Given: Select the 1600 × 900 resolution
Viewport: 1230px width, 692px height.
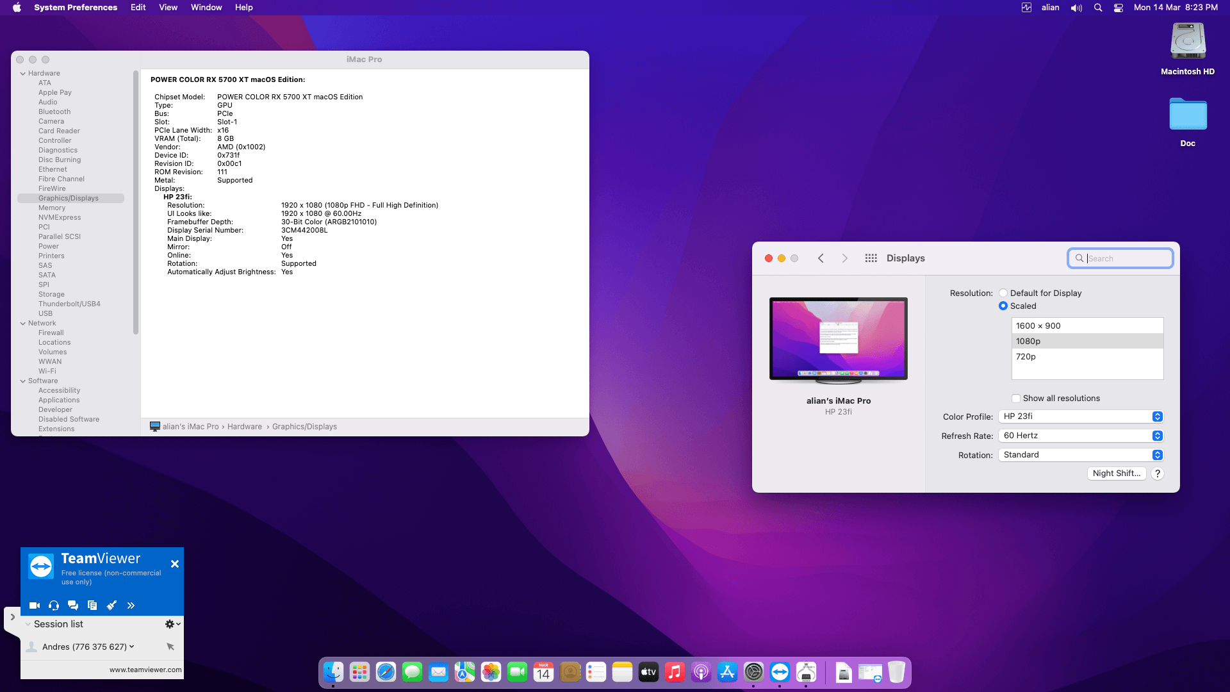Looking at the screenshot, I should click(1088, 326).
